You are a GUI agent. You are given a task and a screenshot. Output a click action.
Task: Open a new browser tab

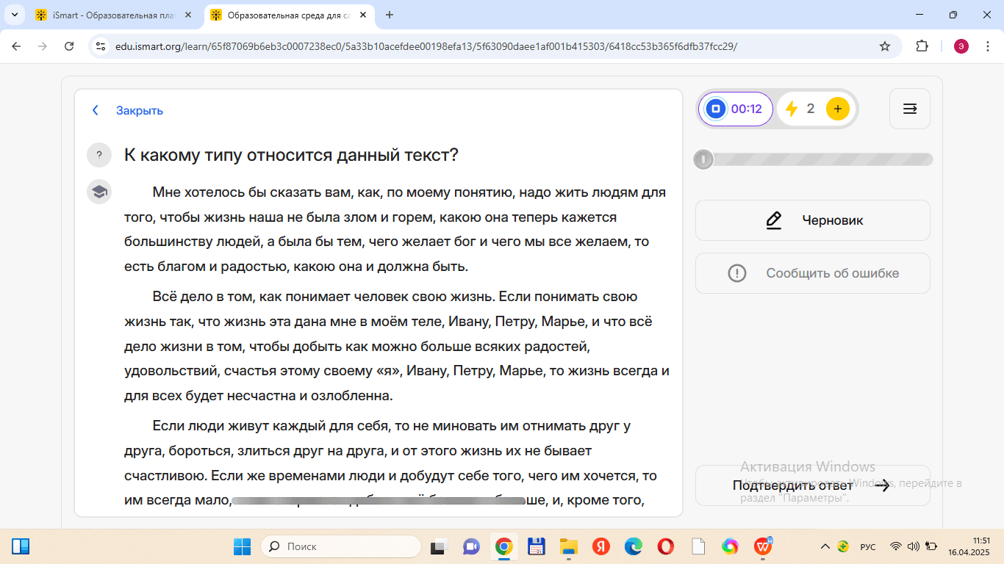[390, 15]
